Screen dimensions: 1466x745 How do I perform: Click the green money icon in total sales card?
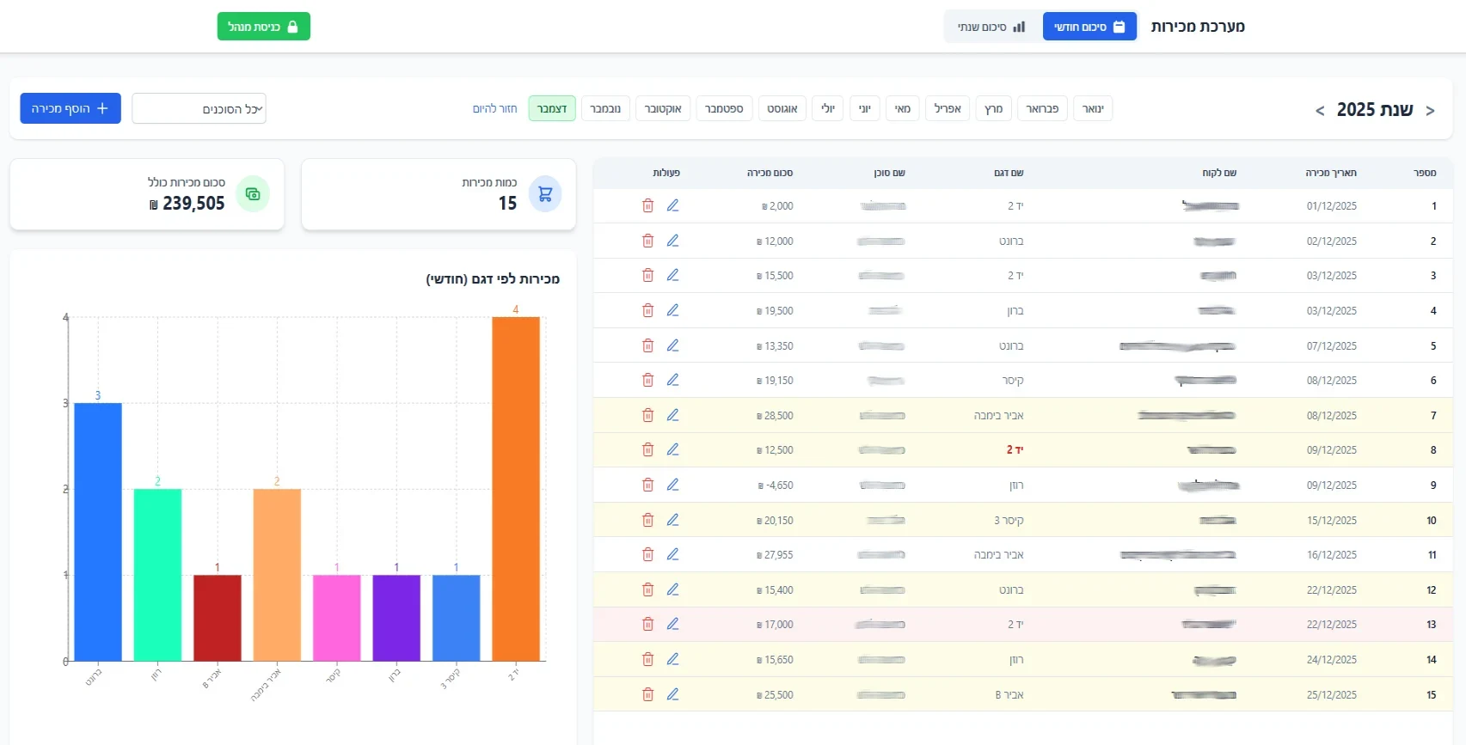[253, 194]
